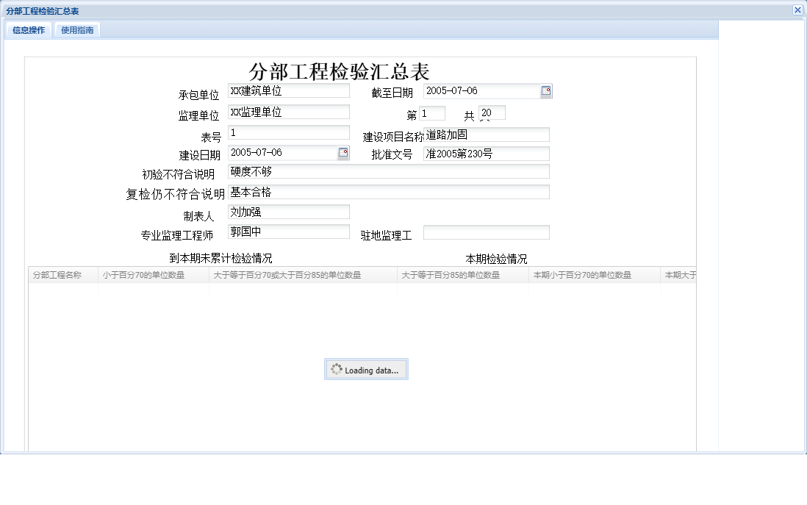The height and width of the screenshot is (505, 807).
Task: Open the calendar picker beside 截至日期
Action: click(545, 90)
